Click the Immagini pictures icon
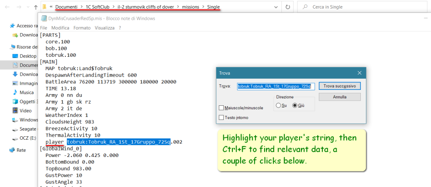 15,83
